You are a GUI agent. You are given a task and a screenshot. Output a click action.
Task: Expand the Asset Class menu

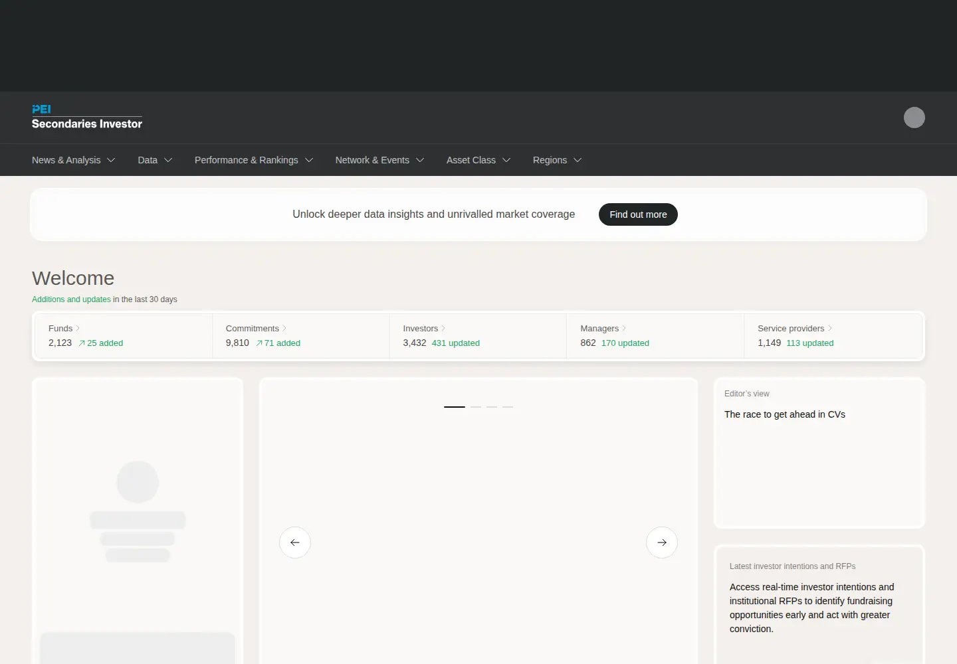pos(478,160)
